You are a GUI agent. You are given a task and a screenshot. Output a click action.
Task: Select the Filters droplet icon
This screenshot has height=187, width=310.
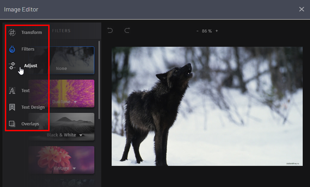pos(12,49)
